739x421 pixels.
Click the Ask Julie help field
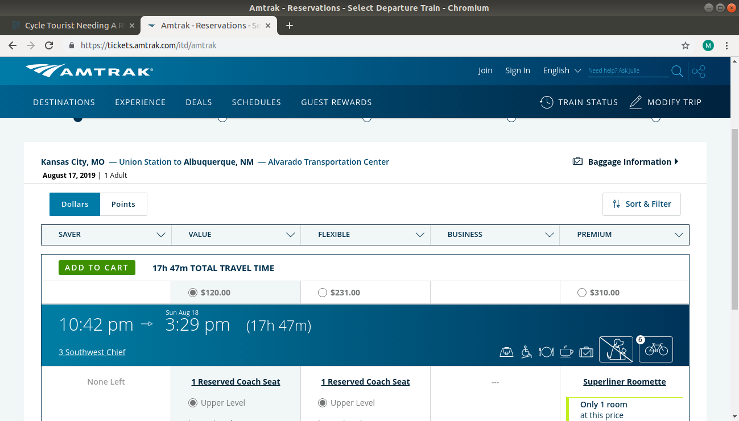pos(628,71)
